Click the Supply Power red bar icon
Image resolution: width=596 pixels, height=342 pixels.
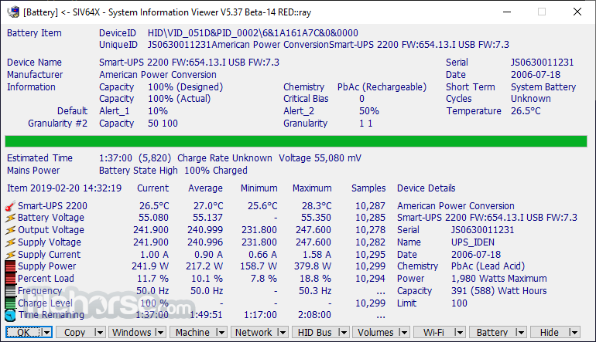click(10, 266)
